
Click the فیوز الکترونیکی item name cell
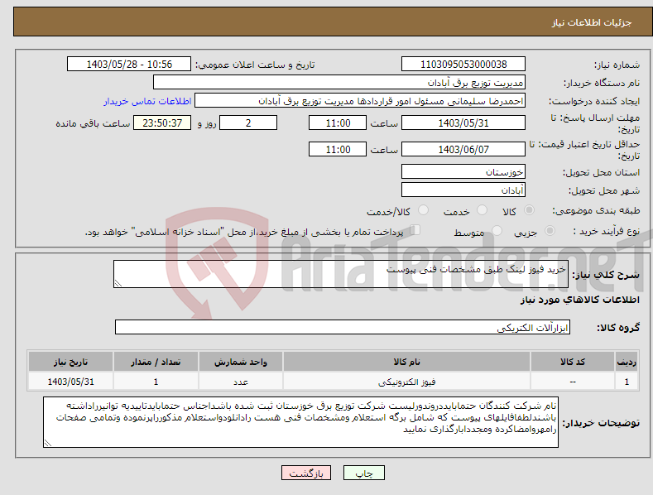click(406, 382)
